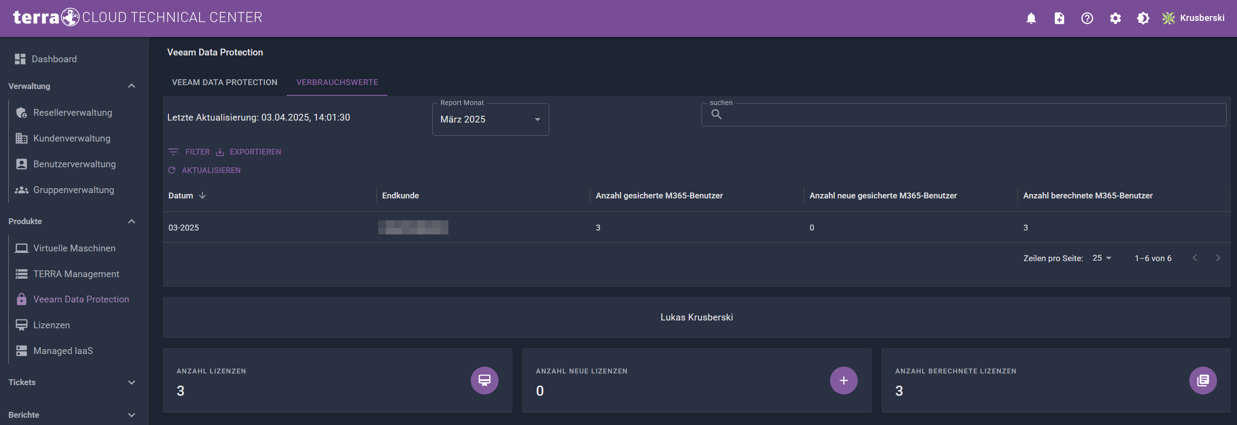Click the 1–6 von 6 pagination text
Image resolution: width=1237 pixels, height=425 pixels.
[x=1153, y=258]
